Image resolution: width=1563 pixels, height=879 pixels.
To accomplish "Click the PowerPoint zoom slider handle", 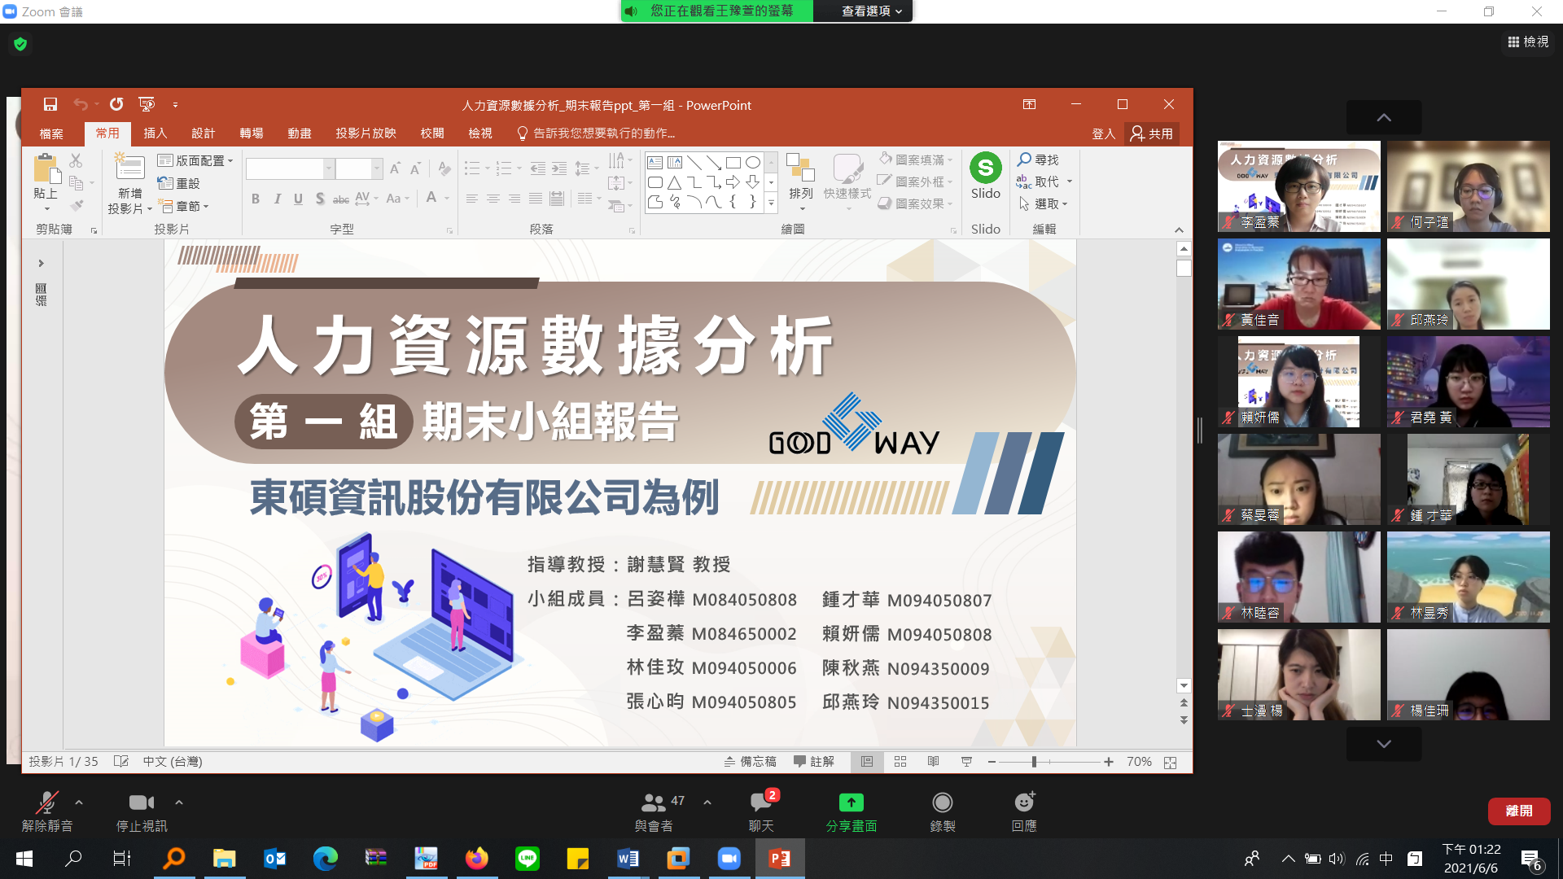I will click(x=1034, y=762).
